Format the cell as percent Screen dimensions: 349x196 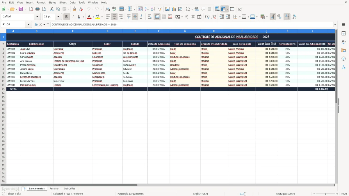(x=187, y=17)
